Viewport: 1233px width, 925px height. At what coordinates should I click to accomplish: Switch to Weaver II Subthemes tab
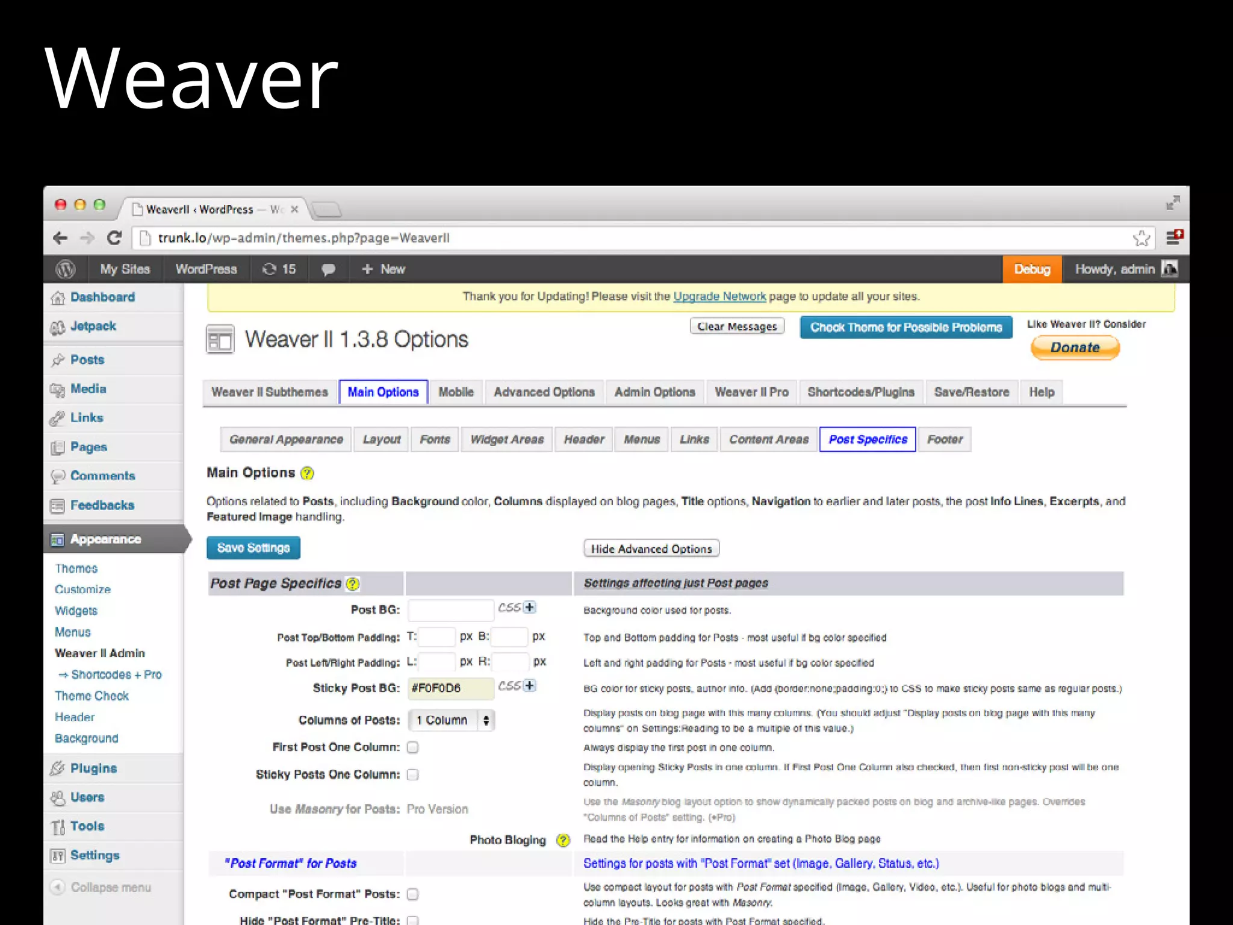tap(270, 392)
